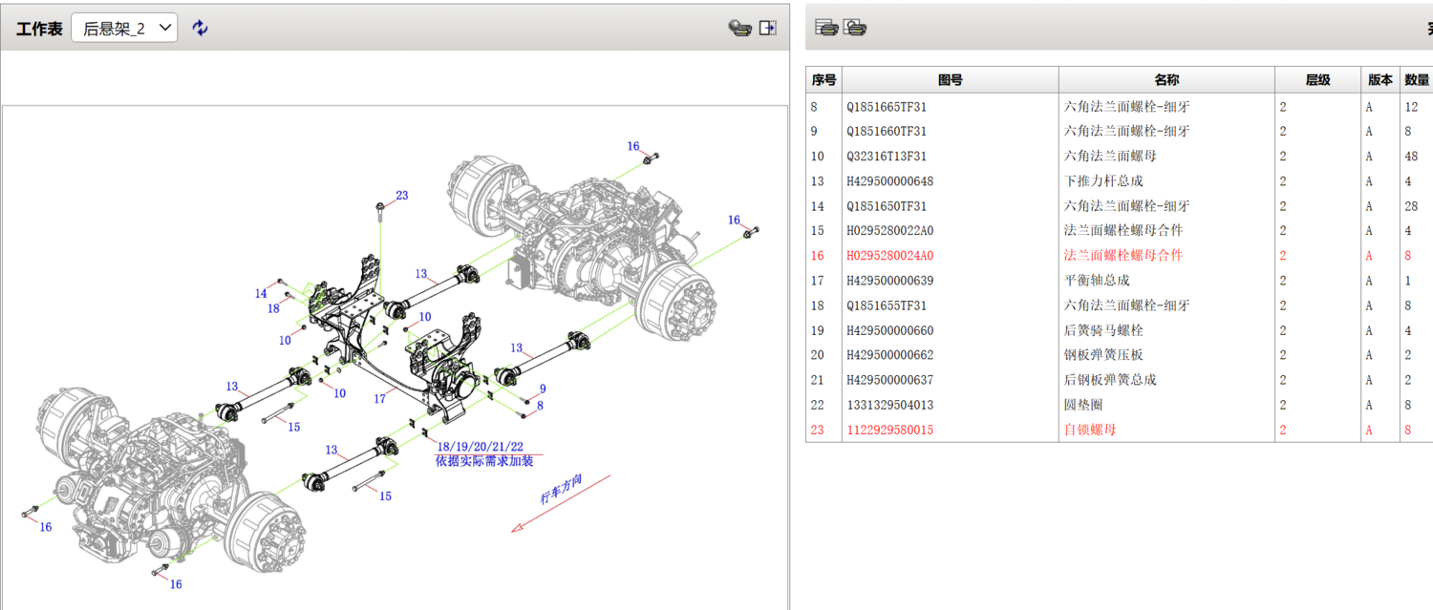Select the red row 23 自锁螺母

coord(1090,431)
